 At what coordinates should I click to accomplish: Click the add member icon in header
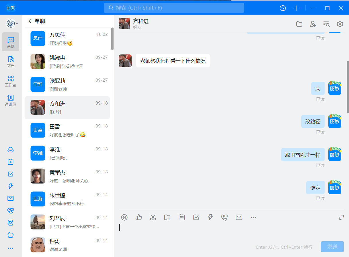313,24
